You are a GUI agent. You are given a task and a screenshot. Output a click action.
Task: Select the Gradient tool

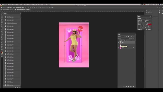click(2, 34)
